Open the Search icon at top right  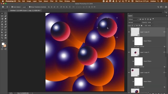(158, 7)
